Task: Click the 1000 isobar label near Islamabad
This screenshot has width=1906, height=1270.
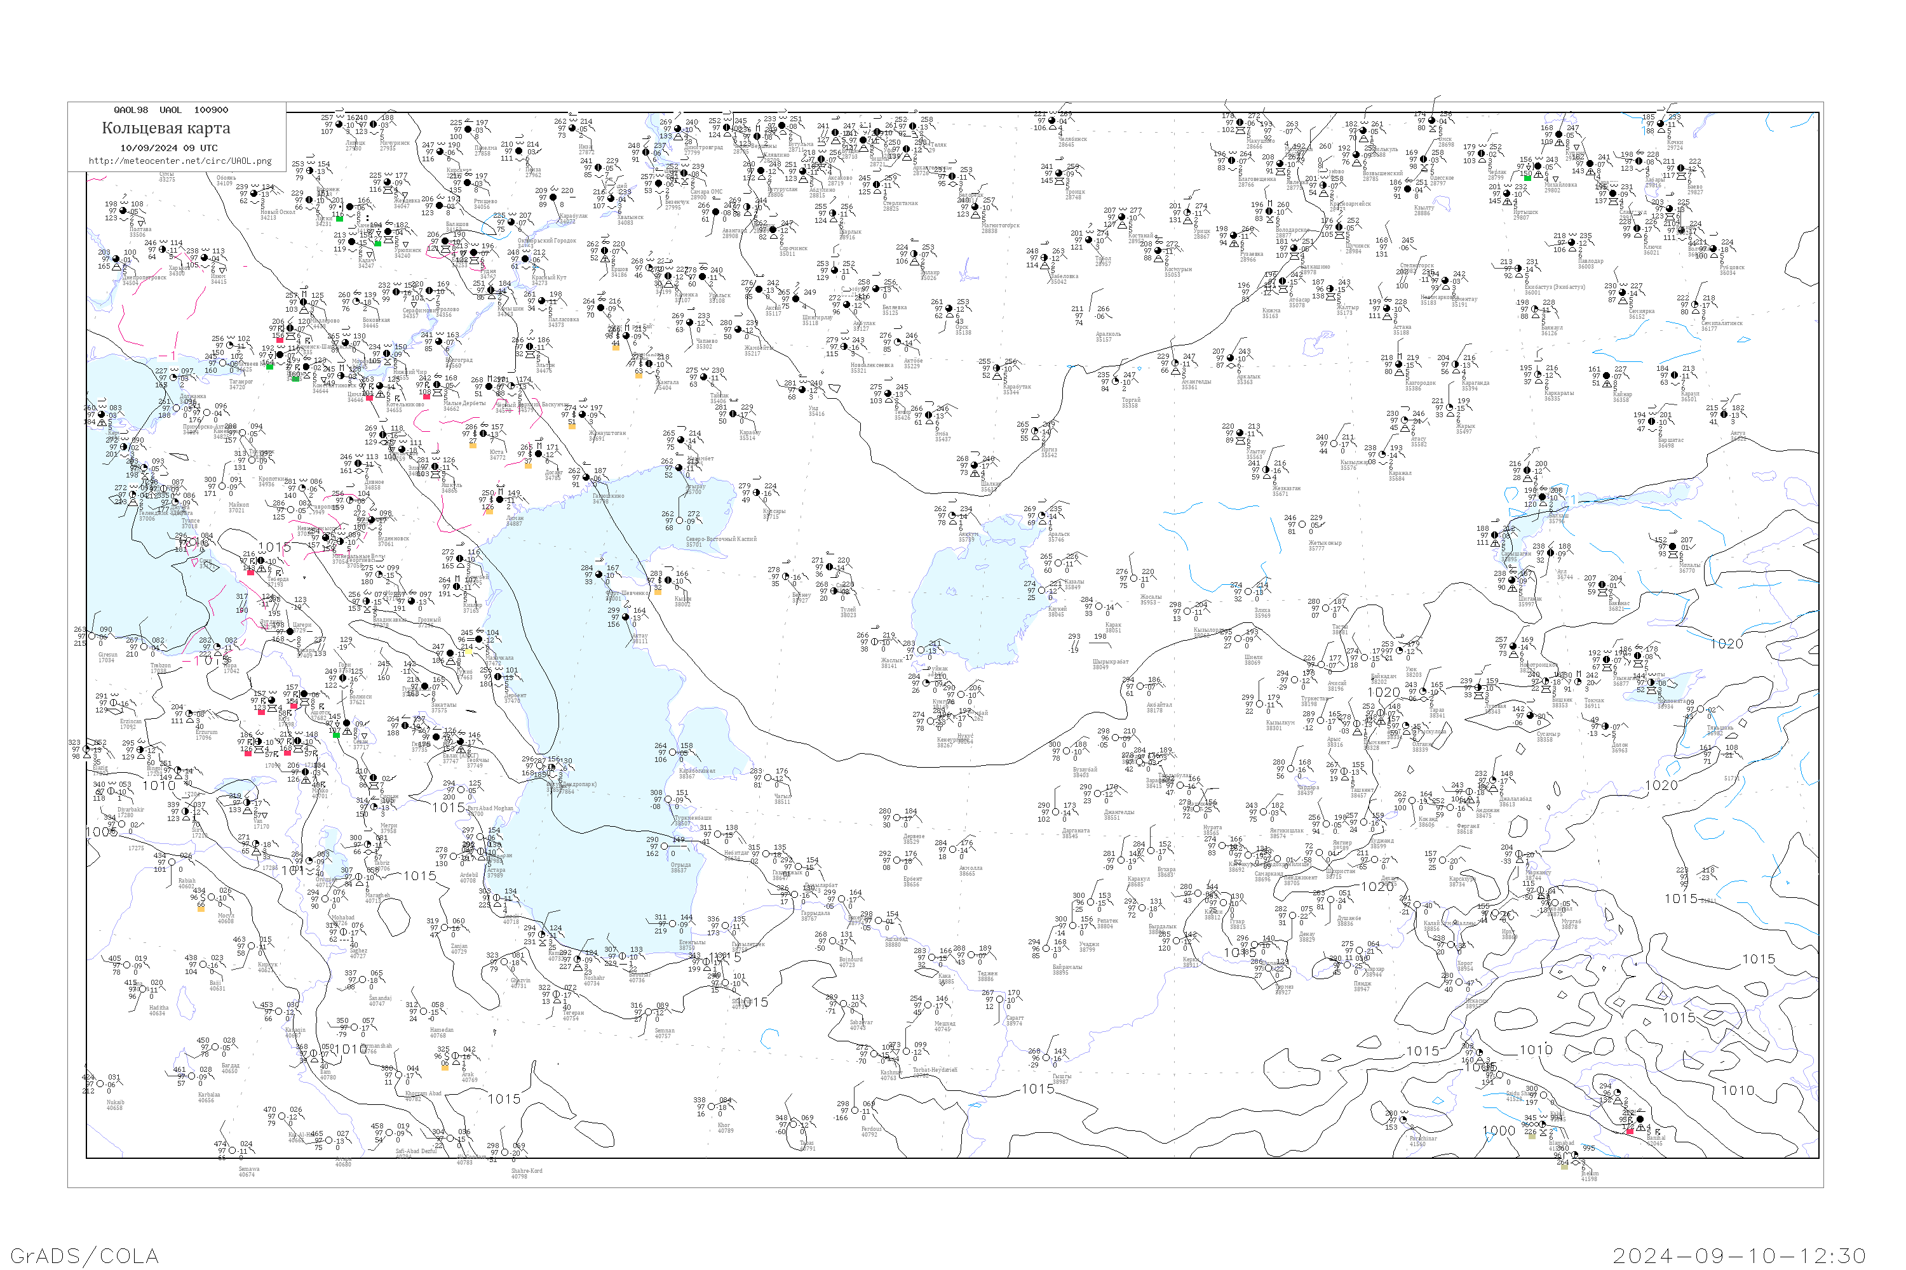Action: 1499,1131
